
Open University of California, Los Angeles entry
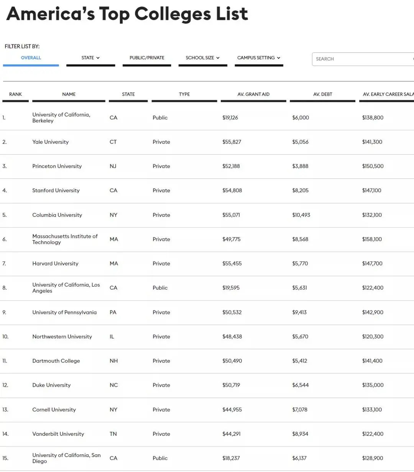click(x=66, y=288)
